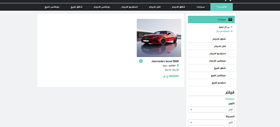Image resolution: width=280 pixels, height=127 pixels.
Task: Open شقق للايجار in top navigation
Action: pos(178,7)
